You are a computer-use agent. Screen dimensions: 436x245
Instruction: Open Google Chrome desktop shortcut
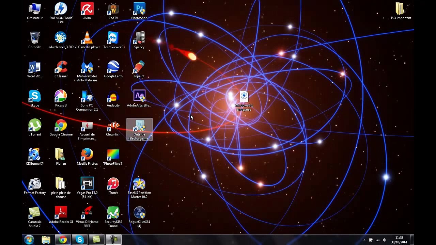61,128
